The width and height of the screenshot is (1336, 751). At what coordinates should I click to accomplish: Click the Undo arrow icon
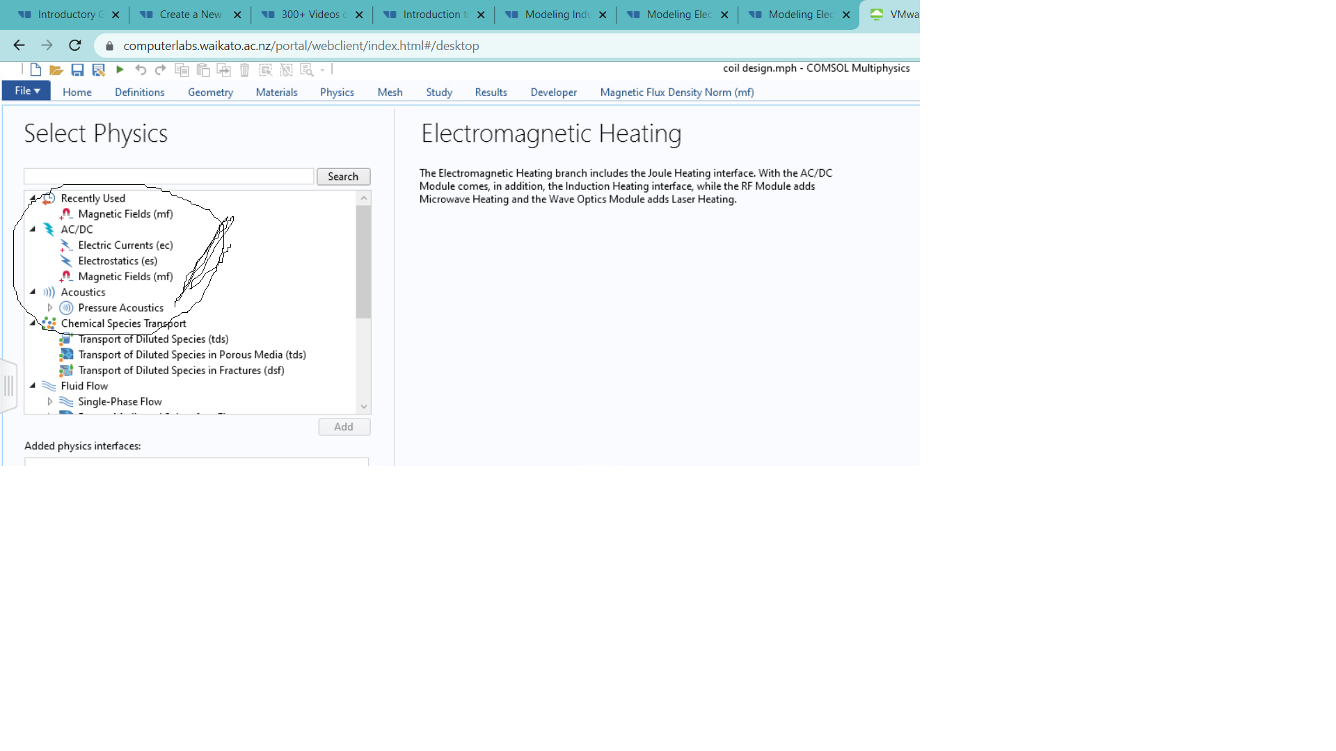point(141,70)
